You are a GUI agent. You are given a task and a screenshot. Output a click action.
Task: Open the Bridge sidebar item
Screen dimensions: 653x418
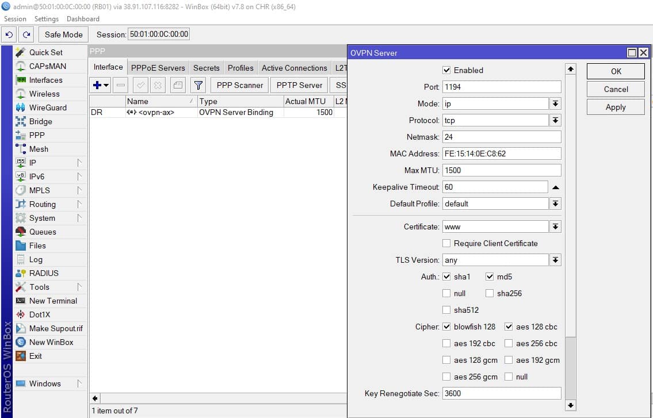(x=40, y=121)
